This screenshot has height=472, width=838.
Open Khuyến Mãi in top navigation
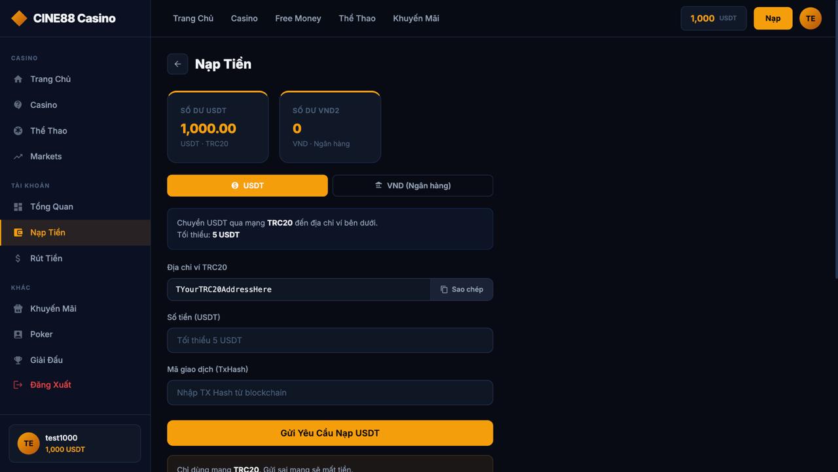[x=416, y=18]
